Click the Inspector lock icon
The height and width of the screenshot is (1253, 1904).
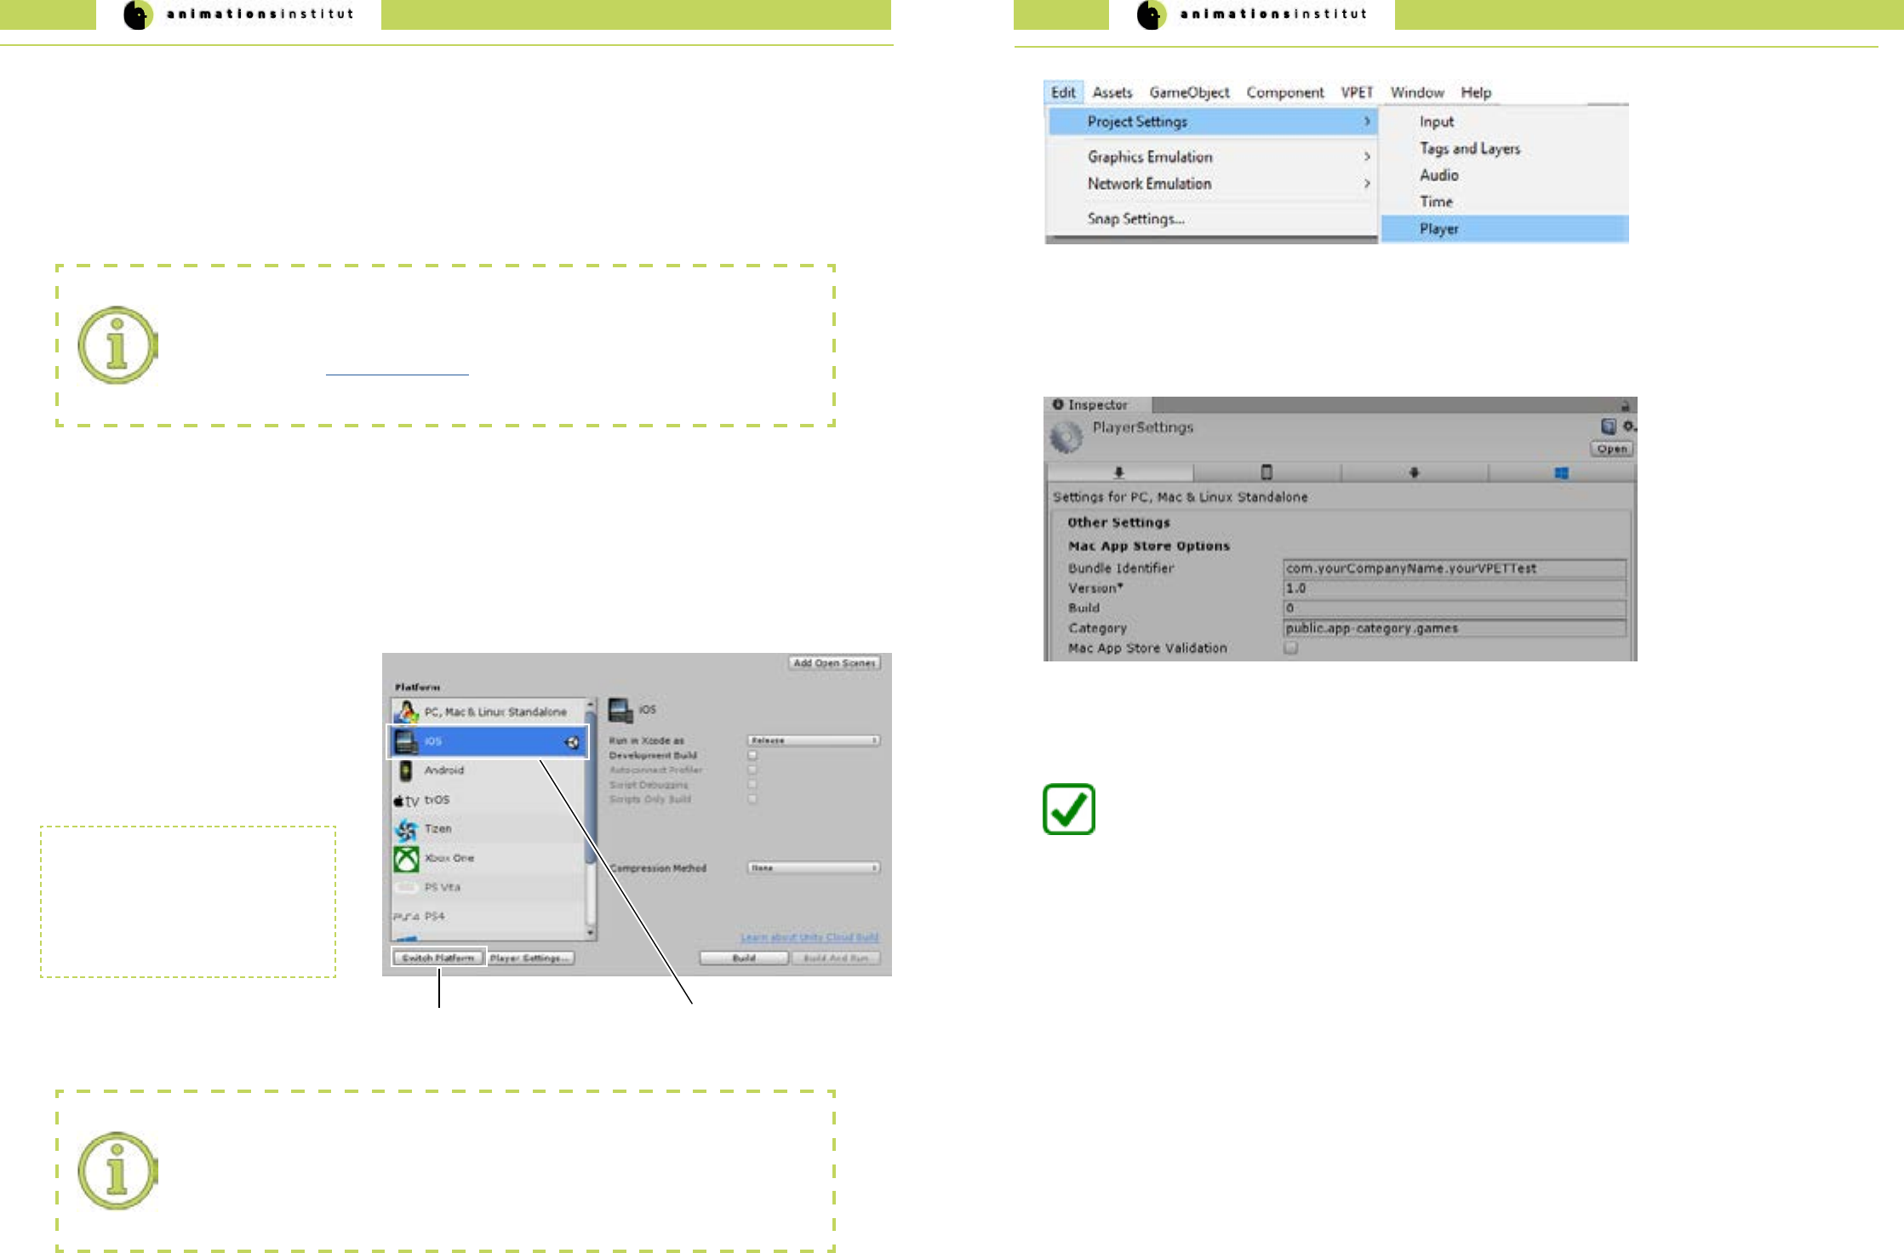(1625, 406)
